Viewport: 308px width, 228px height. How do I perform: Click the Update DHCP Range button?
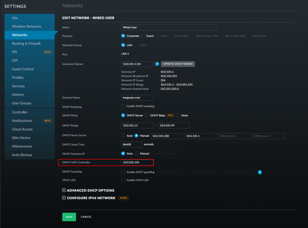coord(178,64)
